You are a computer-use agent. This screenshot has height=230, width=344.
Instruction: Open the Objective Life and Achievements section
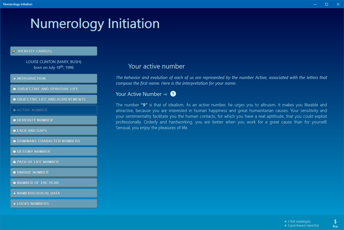pos(54,99)
